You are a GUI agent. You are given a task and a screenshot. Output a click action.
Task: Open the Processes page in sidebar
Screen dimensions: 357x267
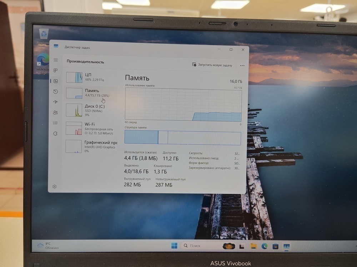coord(56,70)
